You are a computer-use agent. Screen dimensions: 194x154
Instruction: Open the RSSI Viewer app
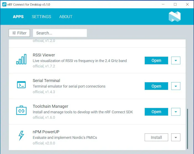click(156, 60)
